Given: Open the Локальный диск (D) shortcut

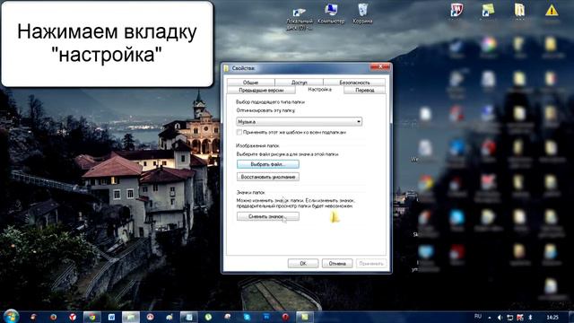Looking at the screenshot, I should coord(300,19).
